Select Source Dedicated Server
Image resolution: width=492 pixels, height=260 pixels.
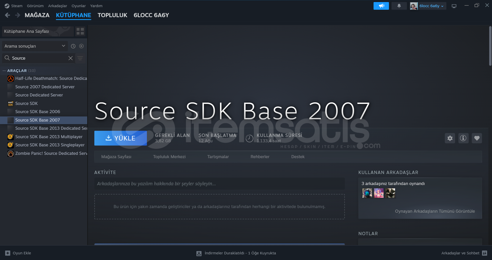point(44,95)
